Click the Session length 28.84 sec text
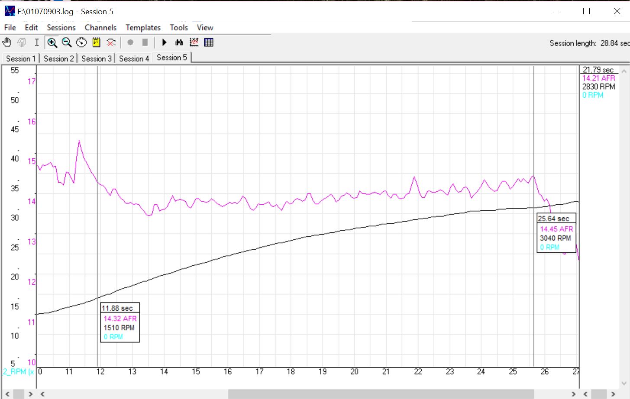 tap(589, 43)
